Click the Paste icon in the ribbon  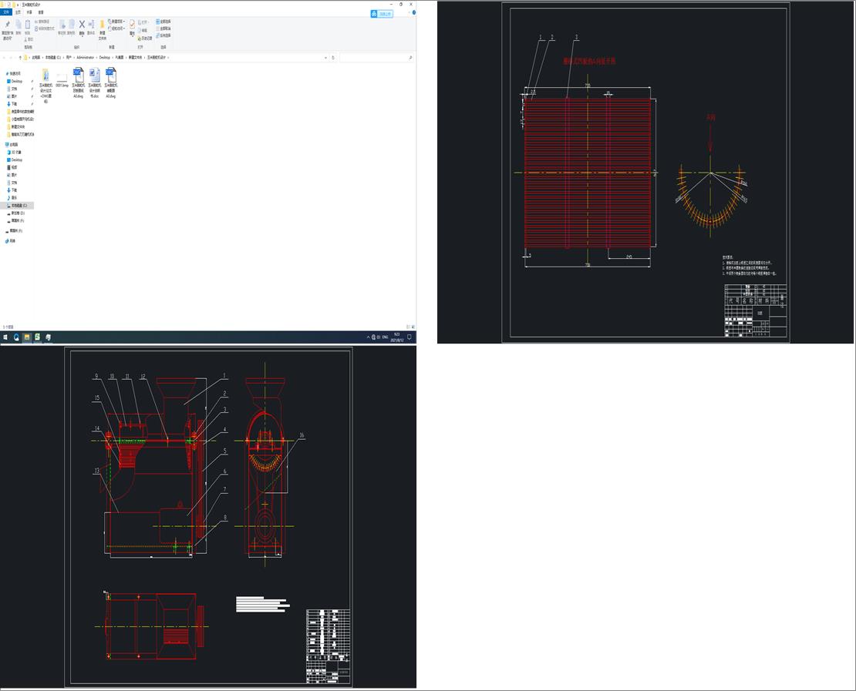tap(28, 25)
